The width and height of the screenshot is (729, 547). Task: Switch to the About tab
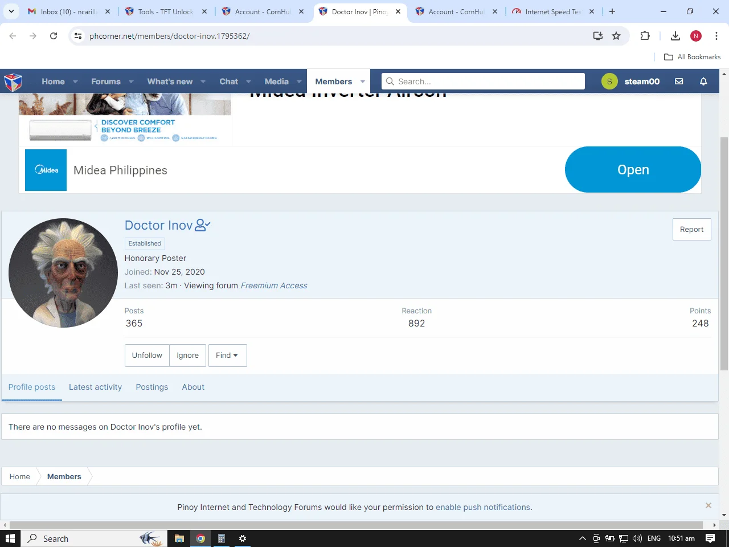[x=193, y=387]
